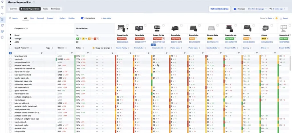Toggle the Compare switch
This screenshot has width=292, height=133.
pyautogui.click(x=236, y=9)
